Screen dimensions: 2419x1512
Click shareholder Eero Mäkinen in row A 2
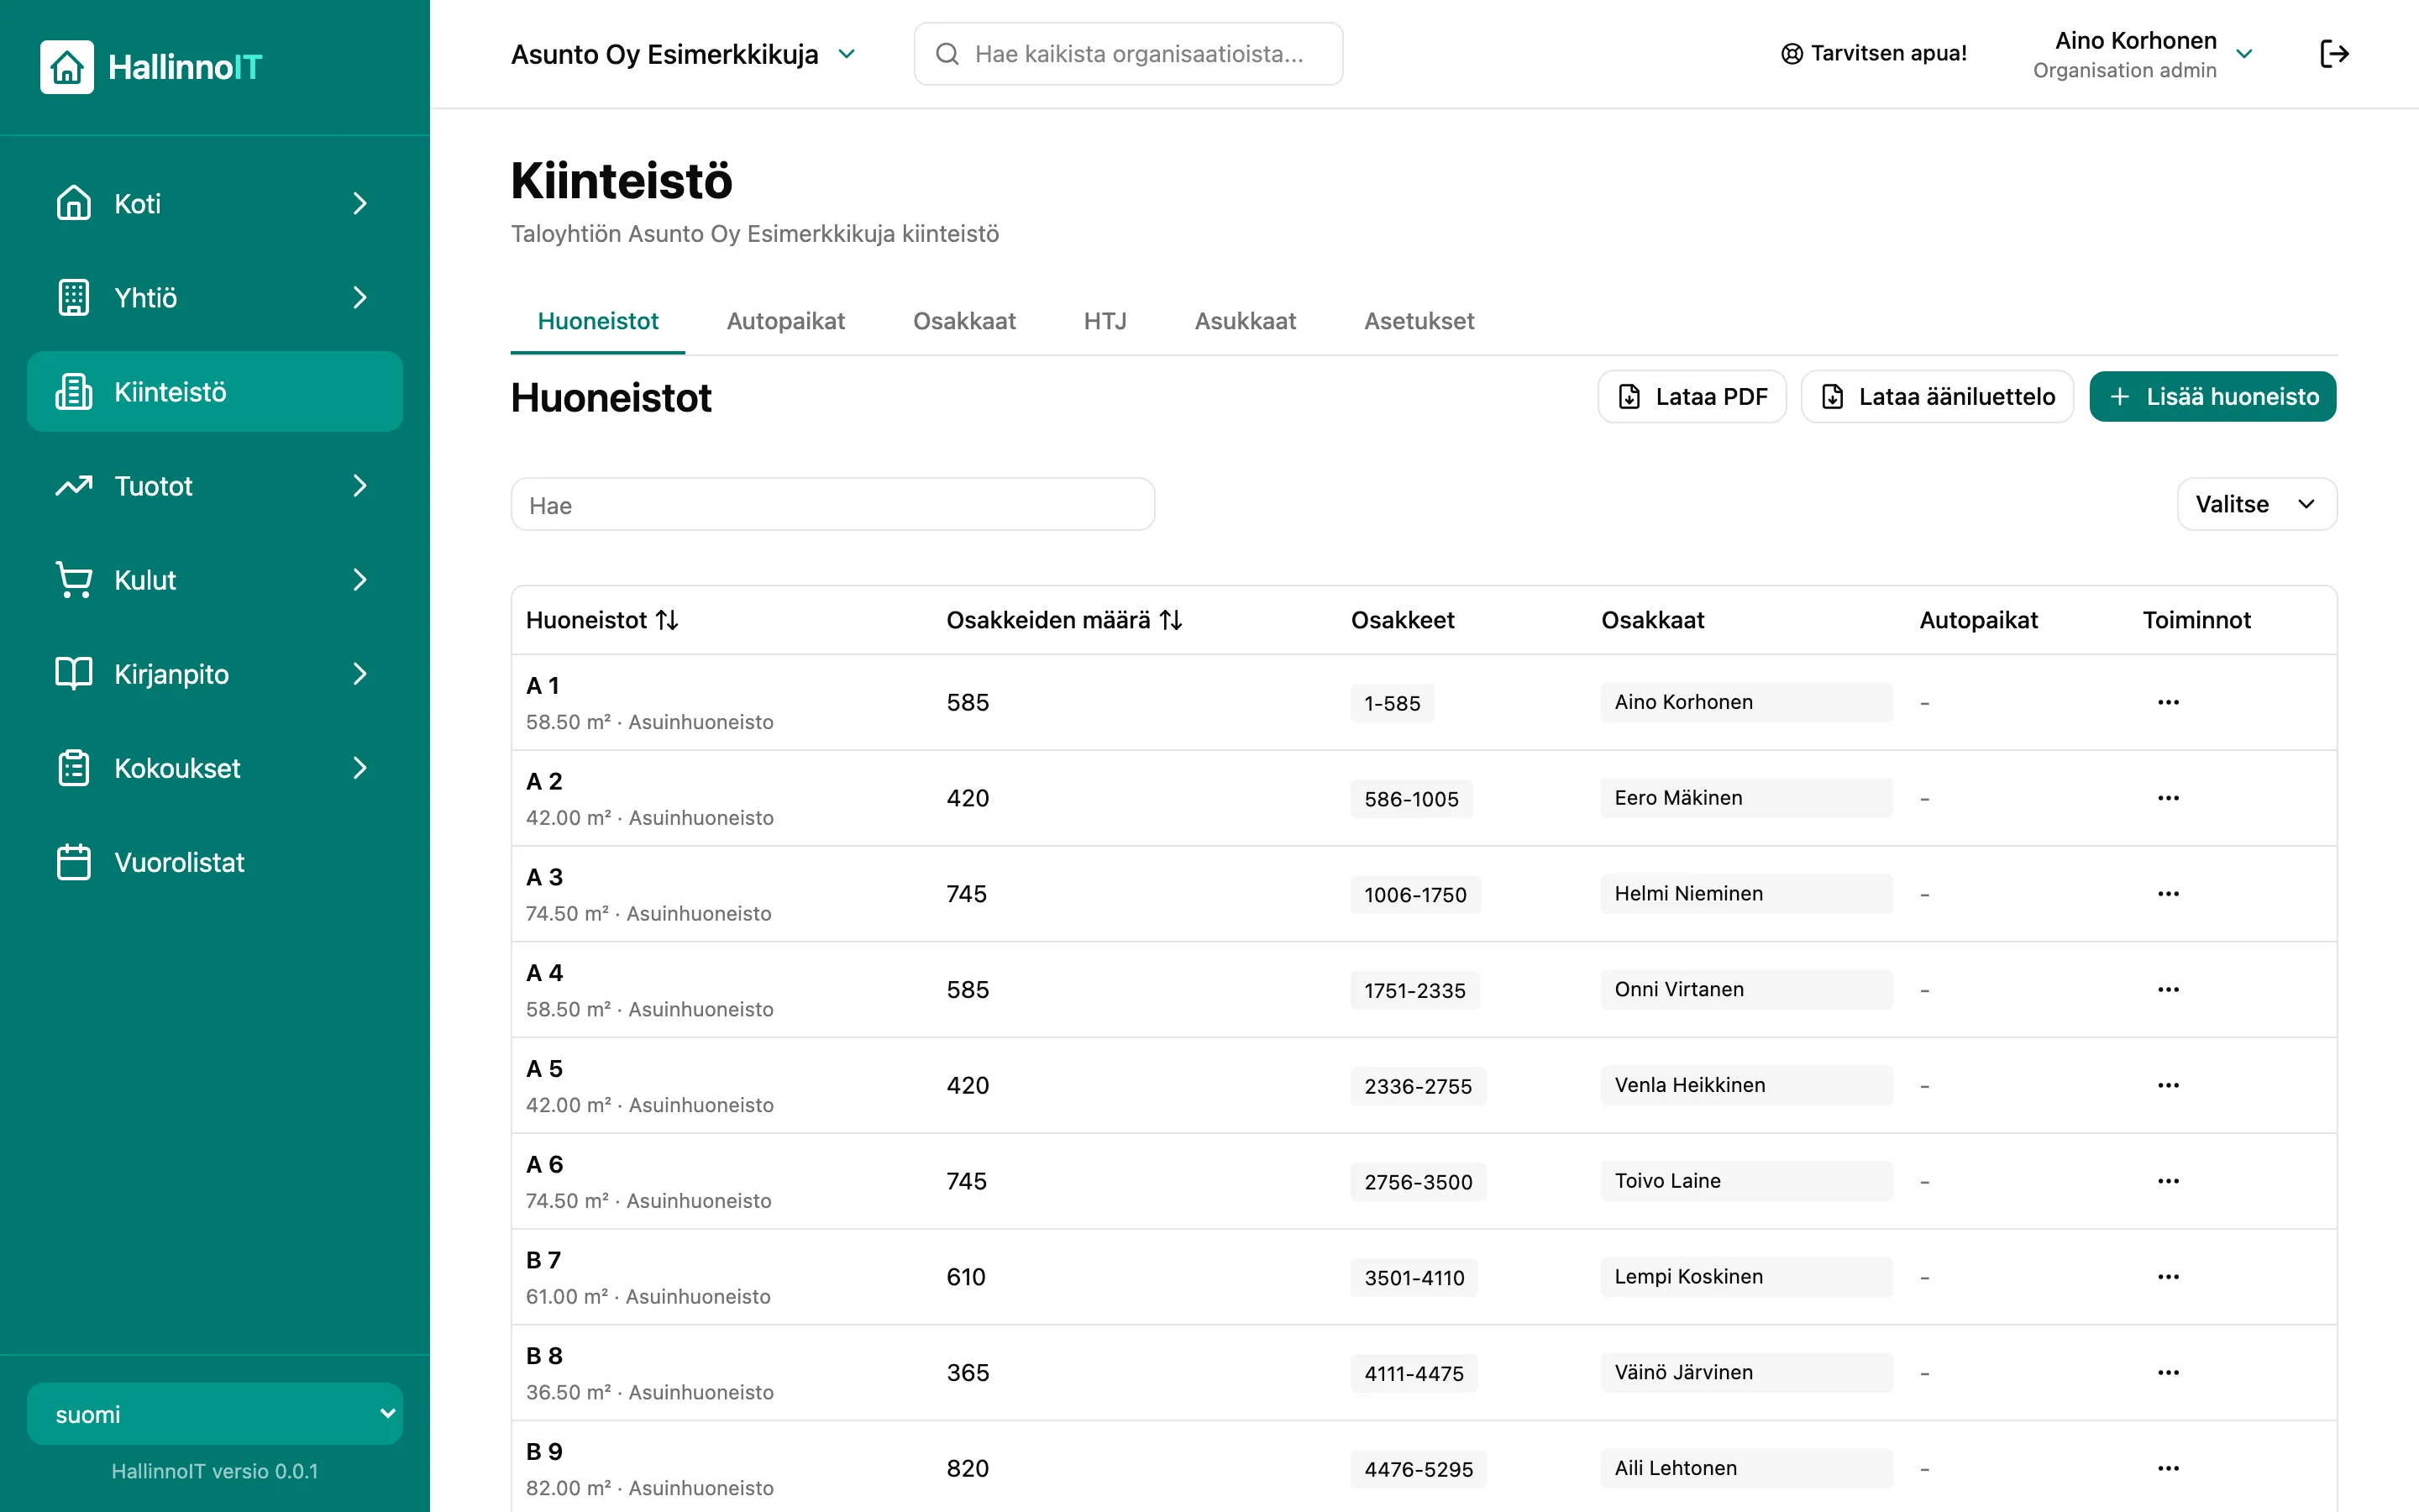coord(1745,798)
